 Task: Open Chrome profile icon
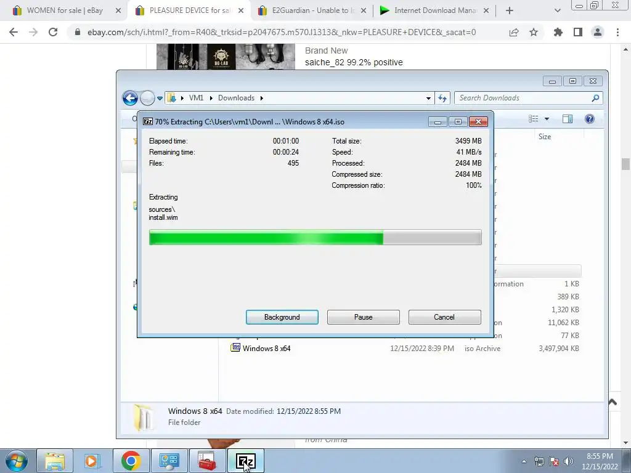(598, 32)
